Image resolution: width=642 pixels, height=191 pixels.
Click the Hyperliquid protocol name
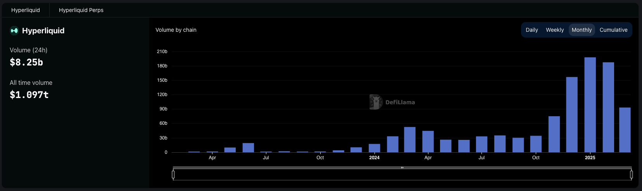43,31
